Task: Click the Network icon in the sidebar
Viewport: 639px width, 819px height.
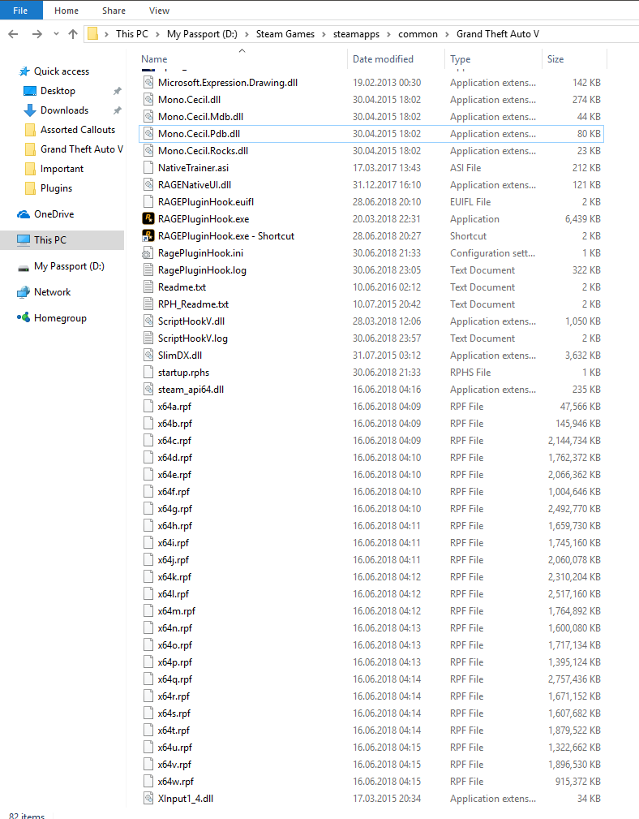Action: point(24,292)
